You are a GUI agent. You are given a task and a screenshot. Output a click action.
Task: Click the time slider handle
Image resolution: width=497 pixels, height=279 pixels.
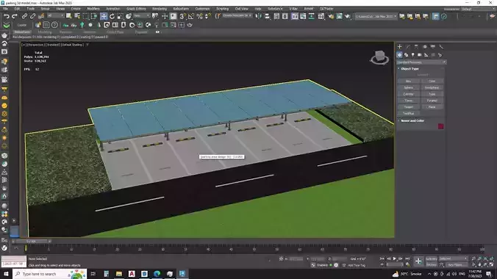coord(31,242)
